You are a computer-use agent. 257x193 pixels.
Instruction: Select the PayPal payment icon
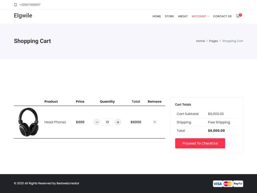[237, 184]
